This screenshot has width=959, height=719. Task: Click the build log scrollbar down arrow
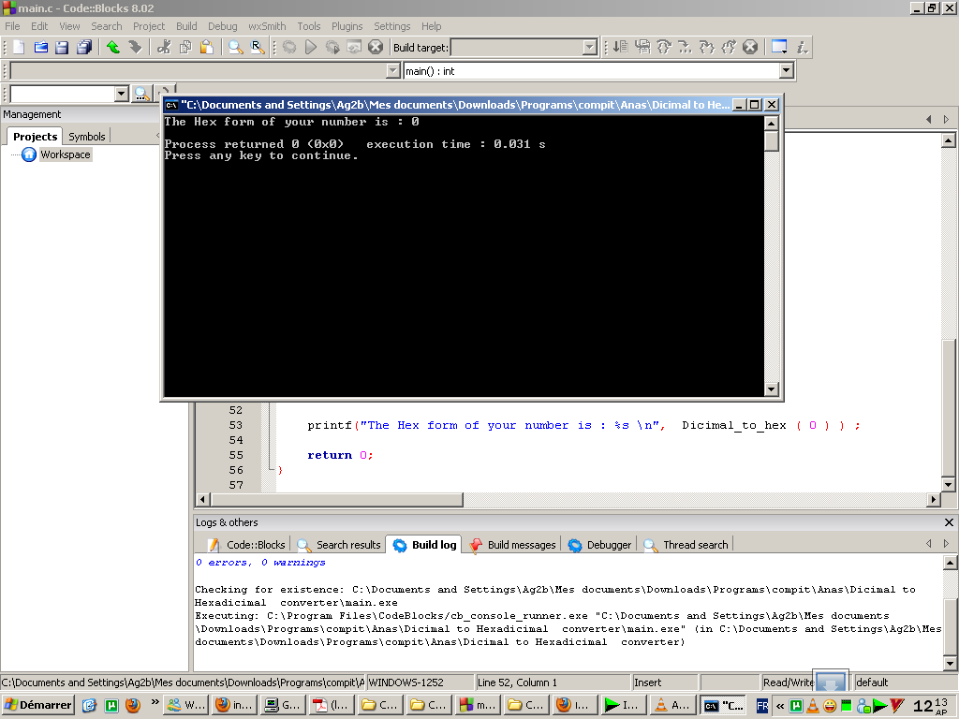point(950,664)
